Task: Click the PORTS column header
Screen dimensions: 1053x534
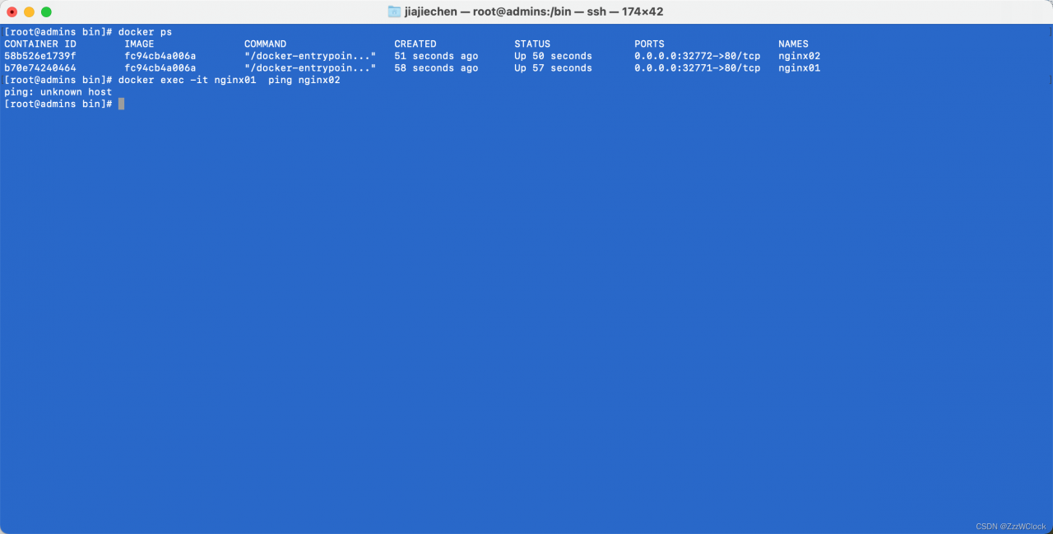Action: click(x=649, y=44)
